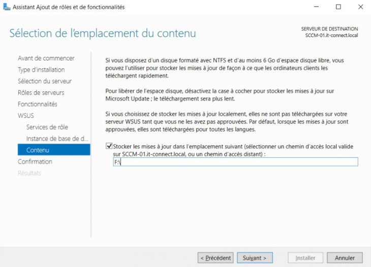Go to Fonctionnalités step
The width and height of the screenshot is (371, 267).
point(38,104)
